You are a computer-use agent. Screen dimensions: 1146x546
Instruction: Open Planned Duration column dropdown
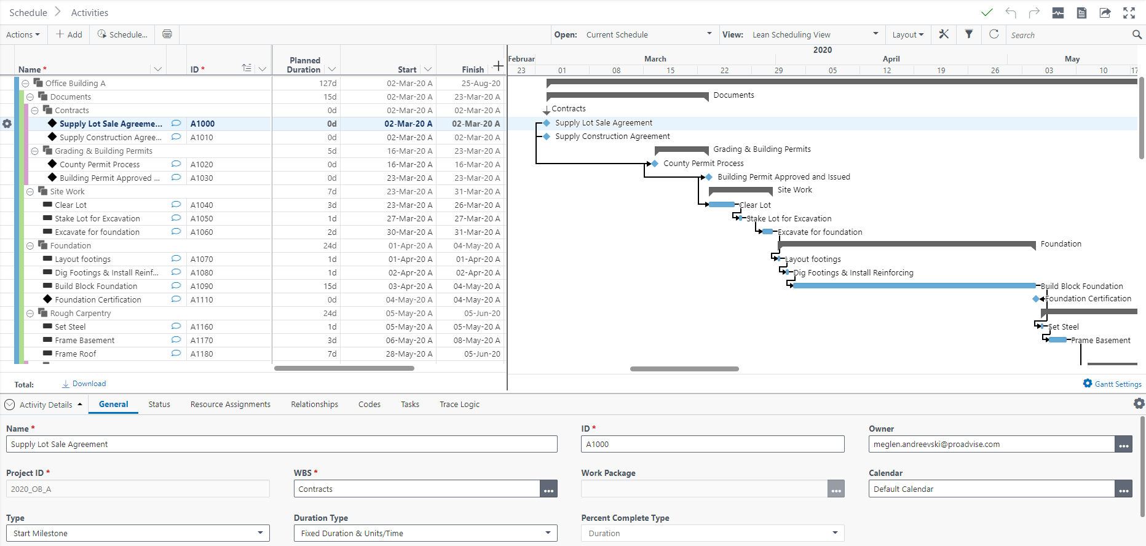click(332, 69)
